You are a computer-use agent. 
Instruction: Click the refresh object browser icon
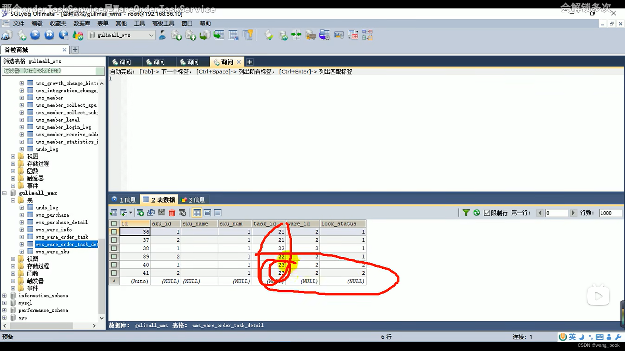click(x=78, y=35)
